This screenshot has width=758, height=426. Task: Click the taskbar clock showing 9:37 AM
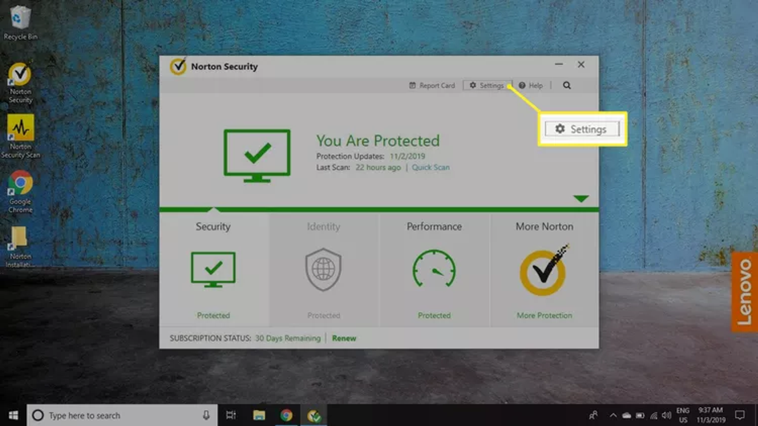(711, 415)
